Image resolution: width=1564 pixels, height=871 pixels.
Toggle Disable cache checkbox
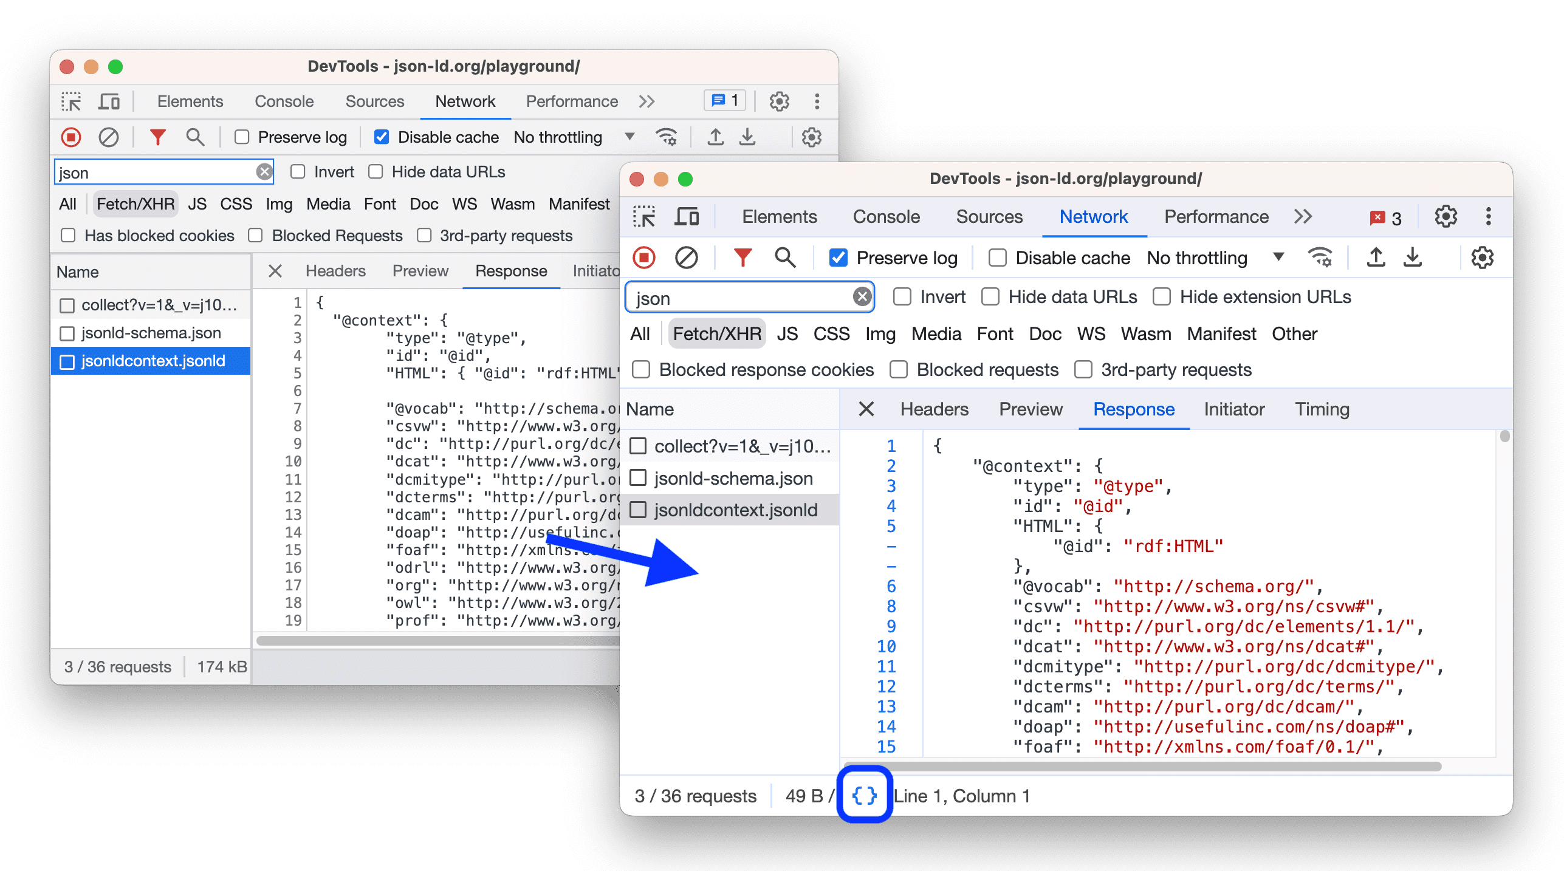click(989, 258)
